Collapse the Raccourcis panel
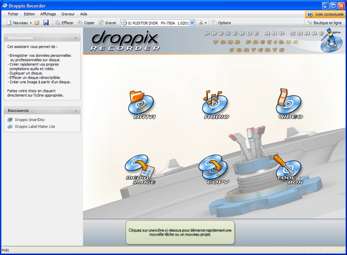The height and width of the screenshot is (255, 347). pyautogui.click(x=75, y=111)
